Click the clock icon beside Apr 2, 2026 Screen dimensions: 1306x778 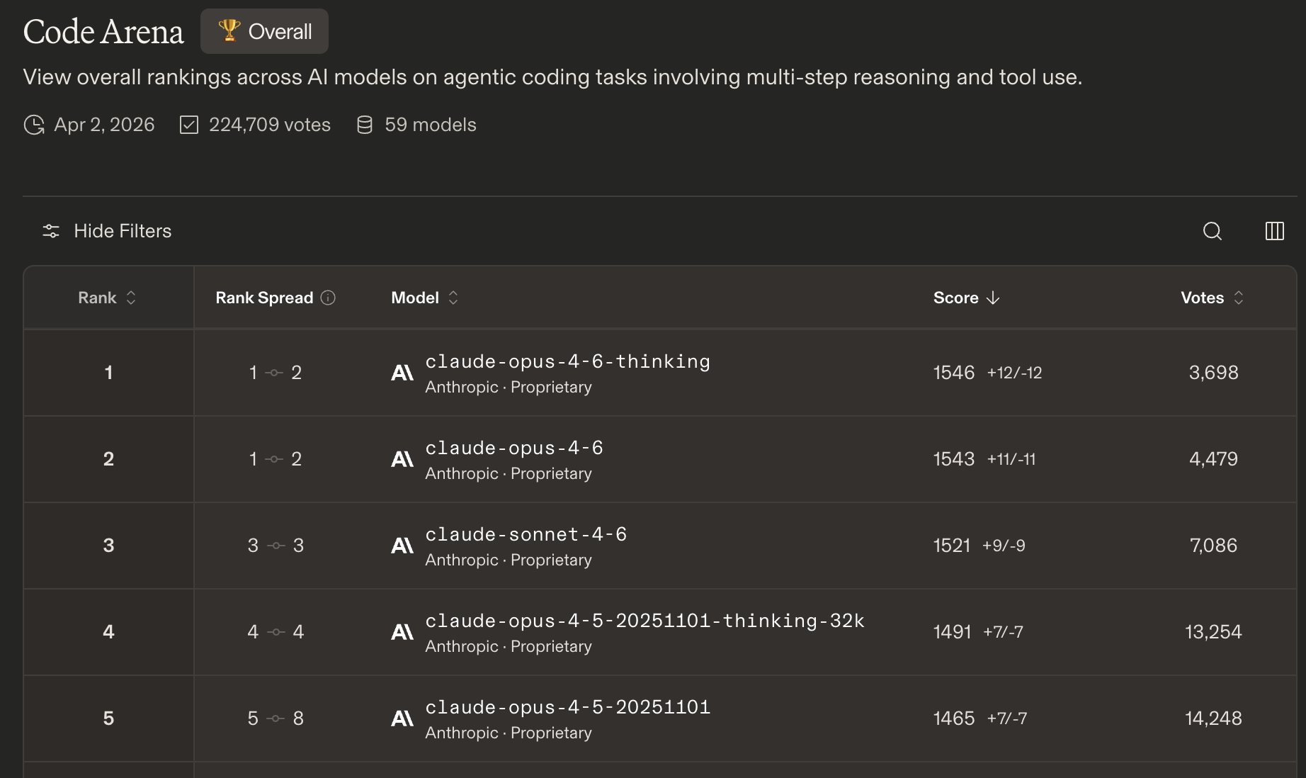[x=34, y=125]
